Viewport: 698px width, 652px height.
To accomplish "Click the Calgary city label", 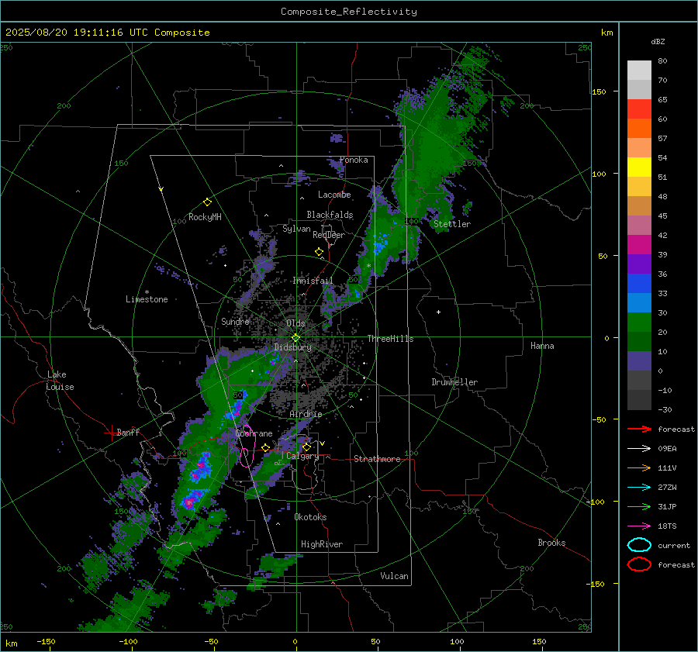I will [302, 456].
